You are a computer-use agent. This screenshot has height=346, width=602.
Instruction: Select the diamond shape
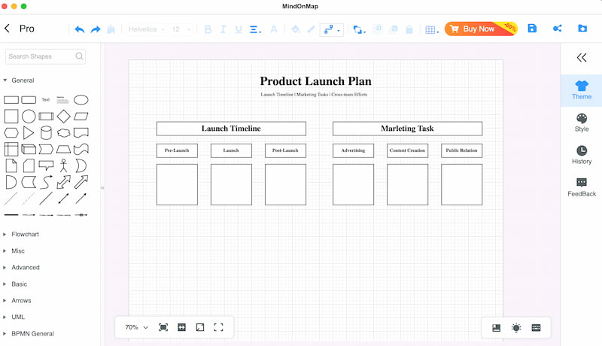click(x=63, y=117)
